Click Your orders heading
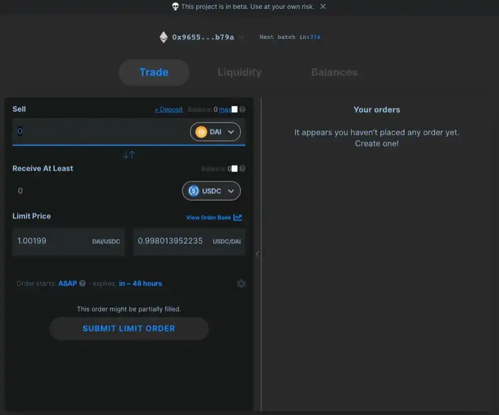 point(377,110)
